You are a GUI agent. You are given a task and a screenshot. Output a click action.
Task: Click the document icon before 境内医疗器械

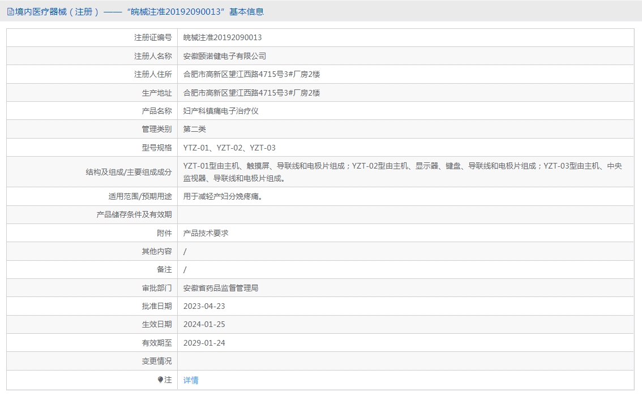point(10,12)
